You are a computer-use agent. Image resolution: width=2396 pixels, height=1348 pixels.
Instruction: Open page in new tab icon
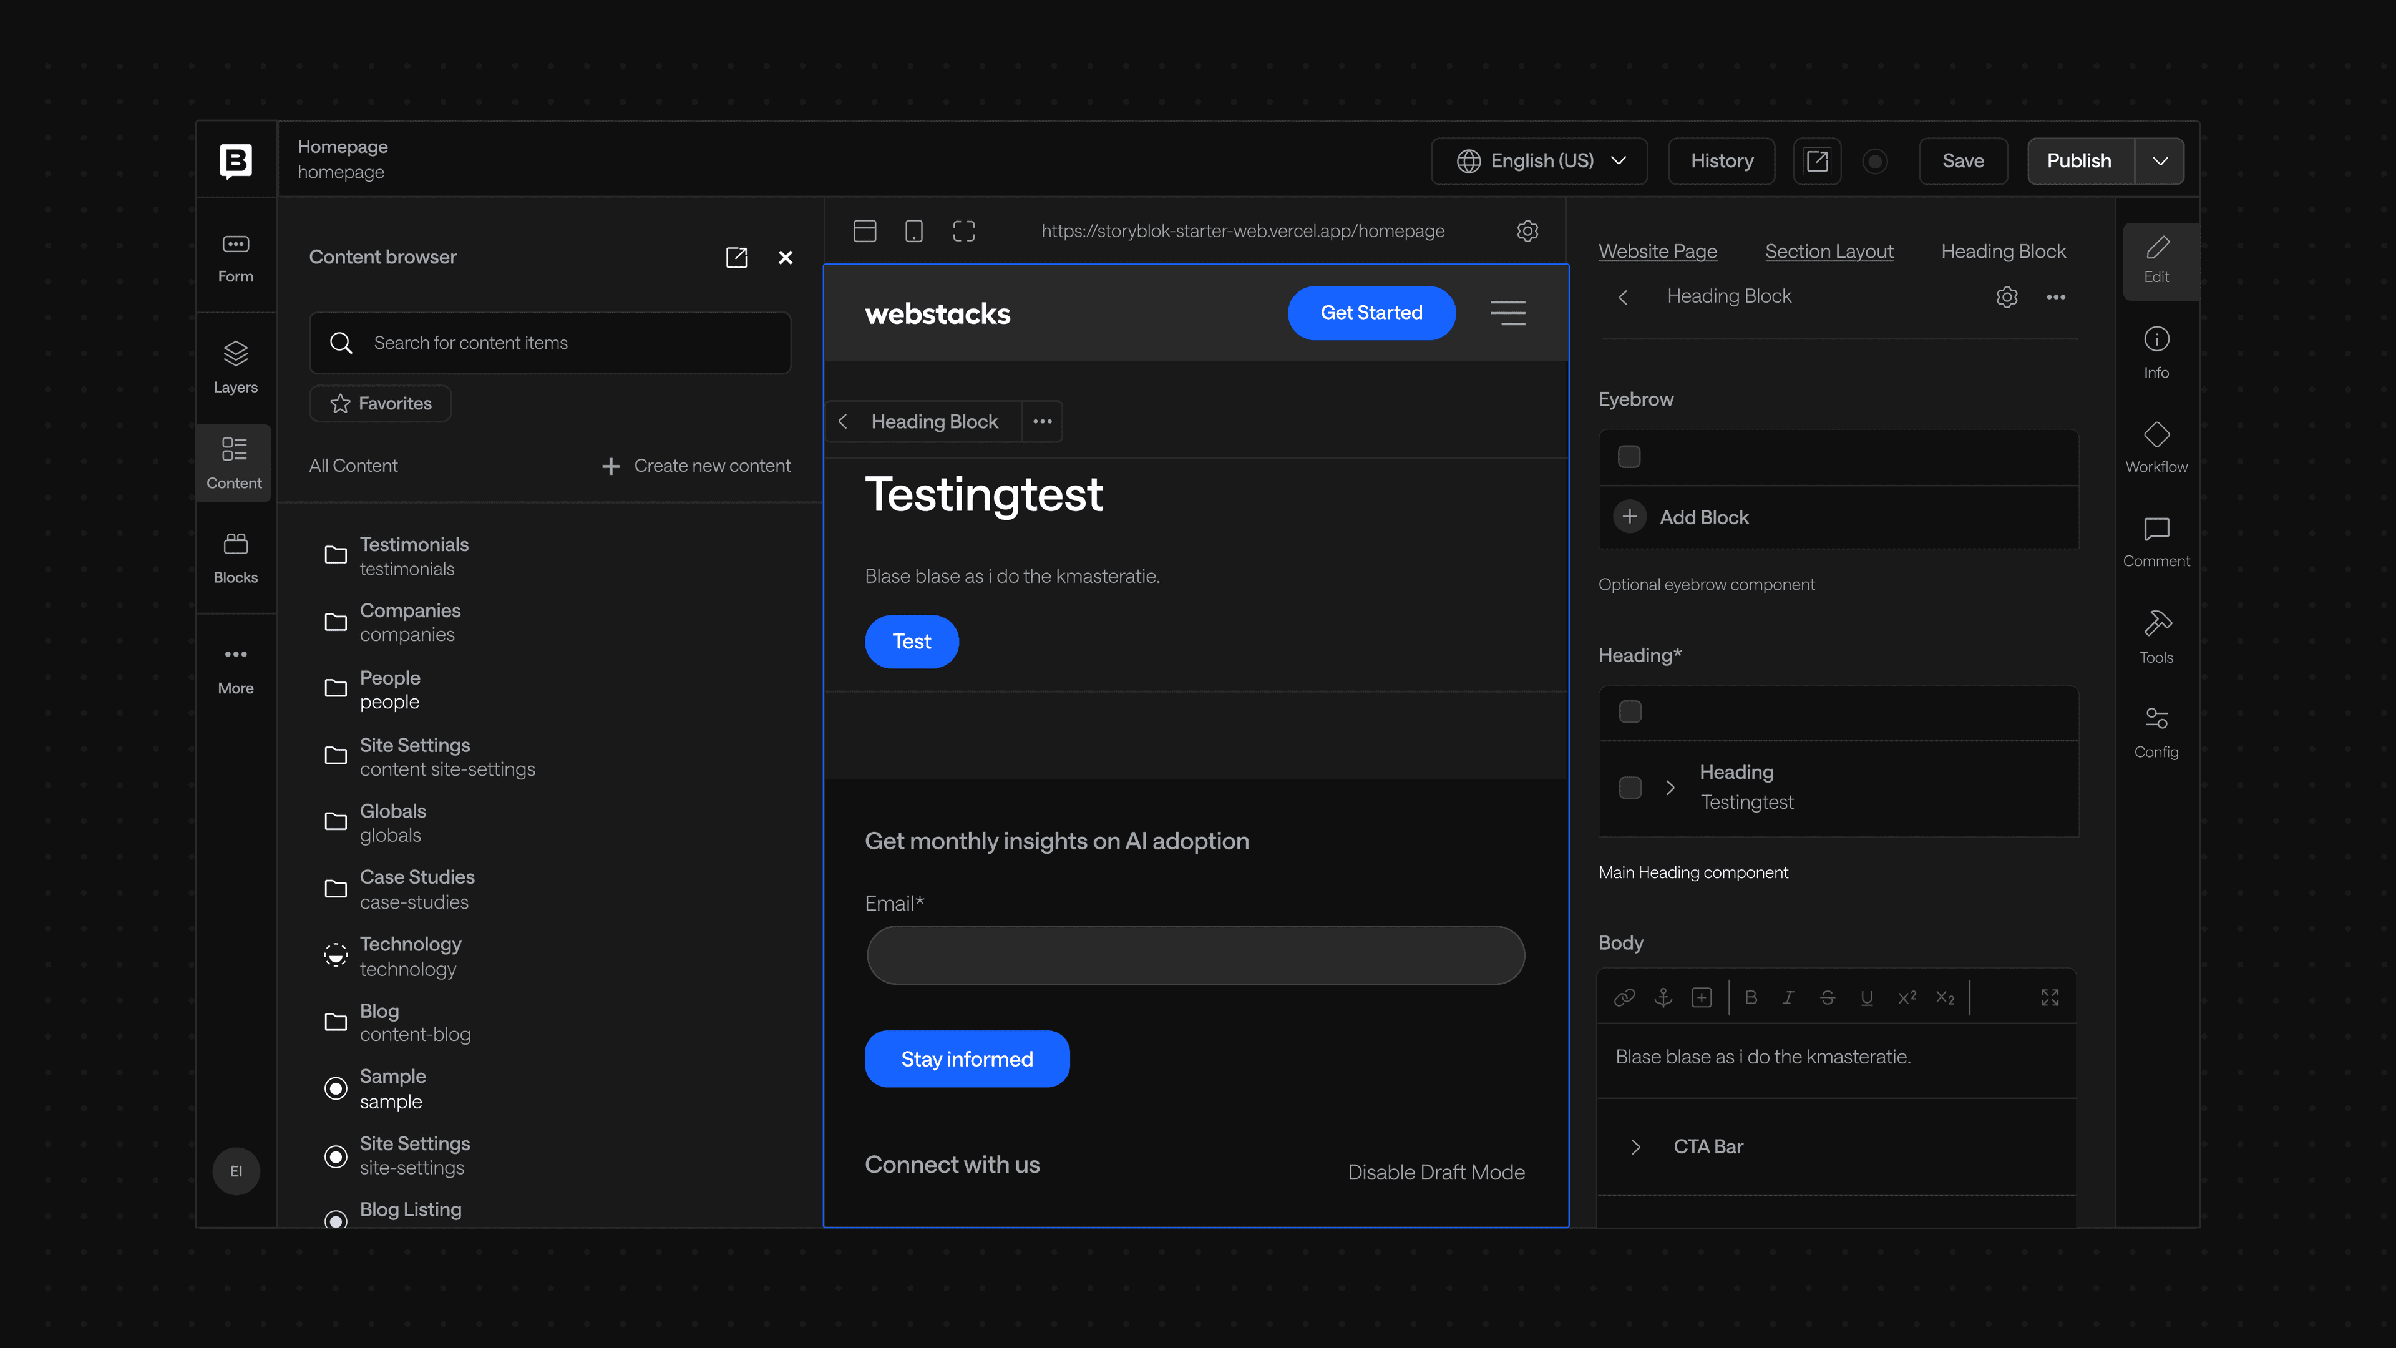pyautogui.click(x=1816, y=161)
